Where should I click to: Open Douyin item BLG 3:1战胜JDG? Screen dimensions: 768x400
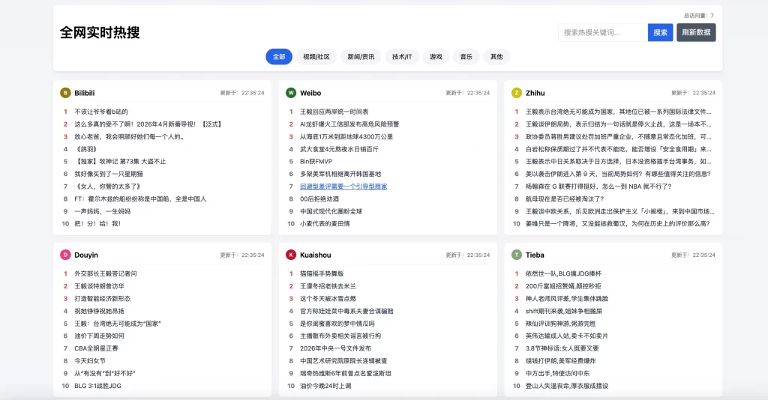click(98, 386)
